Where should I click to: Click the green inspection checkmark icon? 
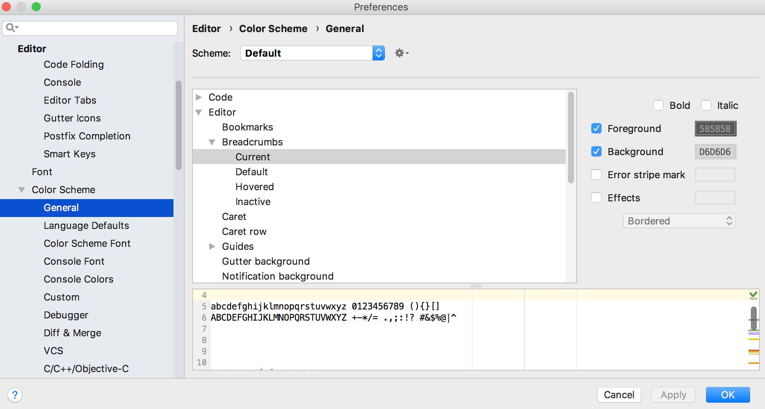753,296
